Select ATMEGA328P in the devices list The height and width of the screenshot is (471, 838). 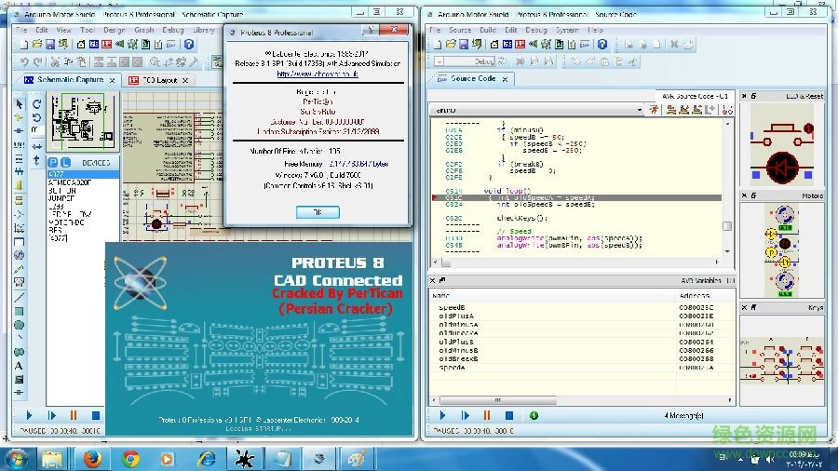click(69, 183)
